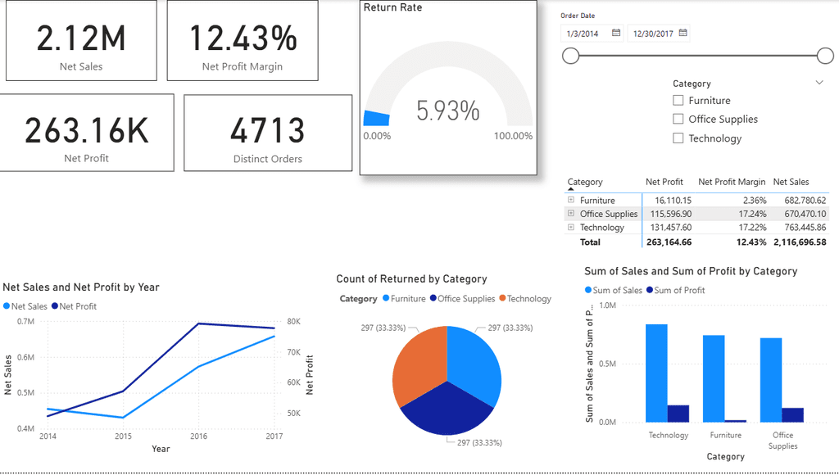Click the 2015 label on Year axis

pyautogui.click(x=123, y=436)
